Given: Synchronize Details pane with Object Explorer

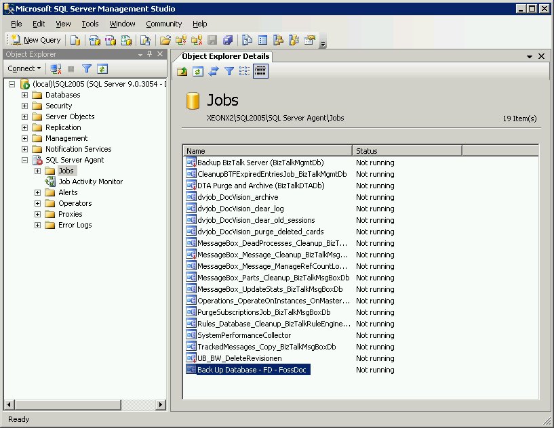Looking at the screenshot, I should coord(214,71).
